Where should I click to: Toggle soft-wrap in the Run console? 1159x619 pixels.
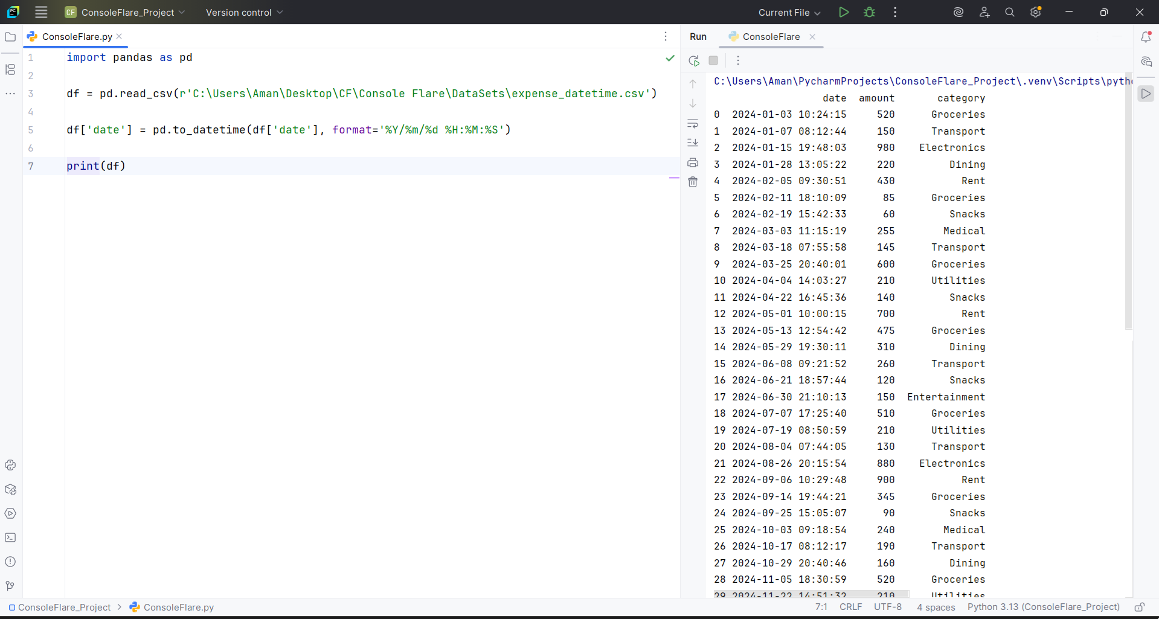(x=693, y=124)
